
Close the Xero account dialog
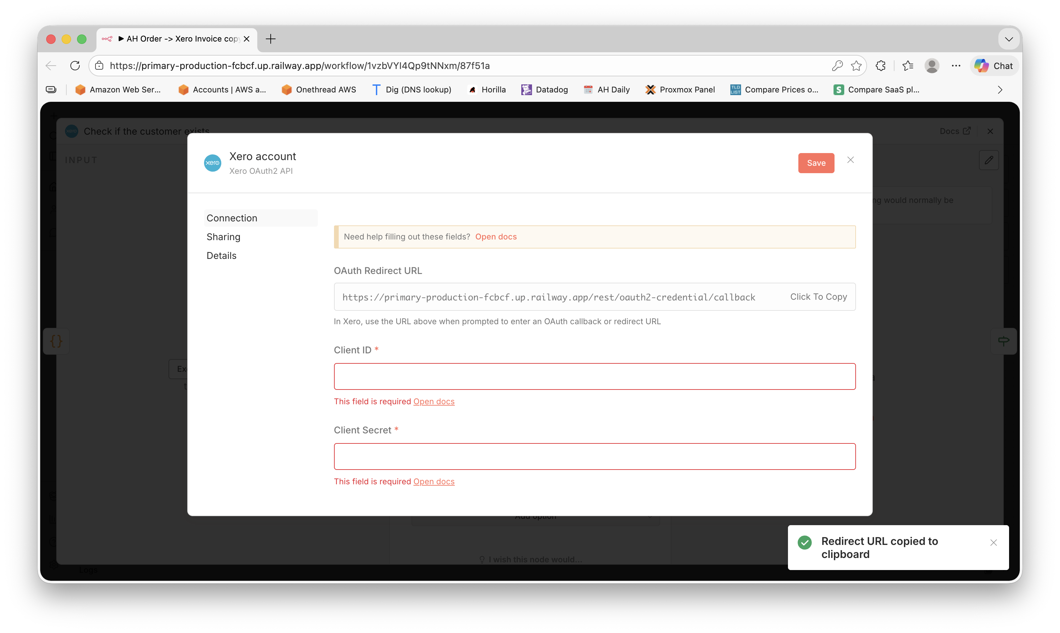850,160
